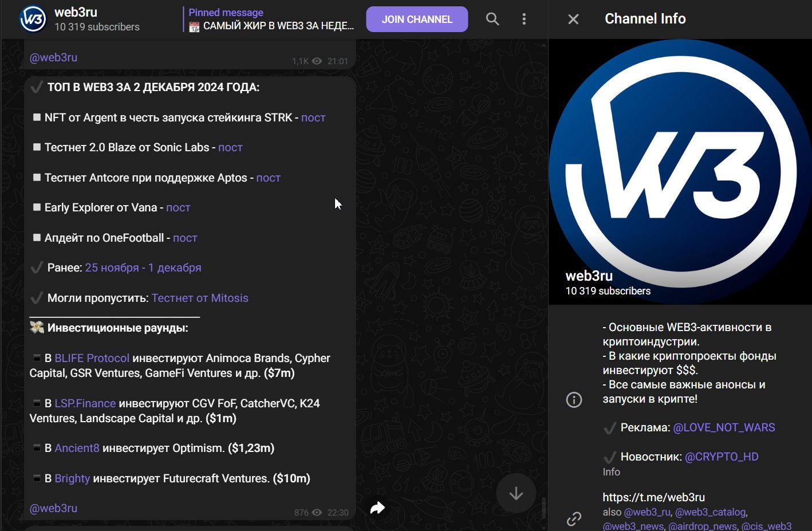Click the ТОП В WEB3 ЗА 2 ДЕКАБРЯ heading
Image resolution: width=812 pixels, height=531 pixels.
pos(153,87)
